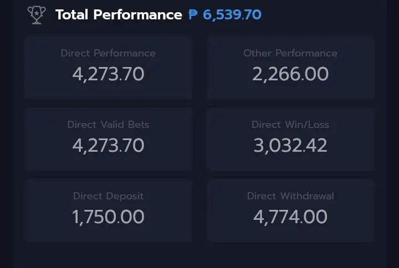The width and height of the screenshot is (399, 268).
Task: Select the Direct Withdrawal label
Action: point(290,196)
